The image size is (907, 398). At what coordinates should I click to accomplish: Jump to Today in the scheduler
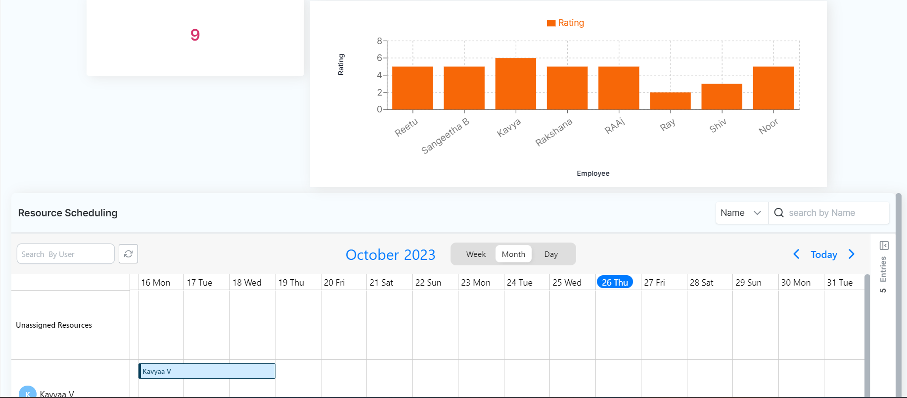824,254
